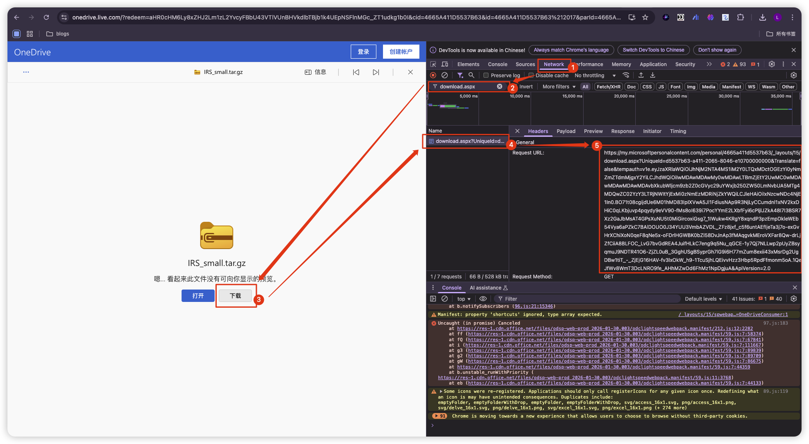Click the Export HAR file icon

pyautogui.click(x=653, y=75)
